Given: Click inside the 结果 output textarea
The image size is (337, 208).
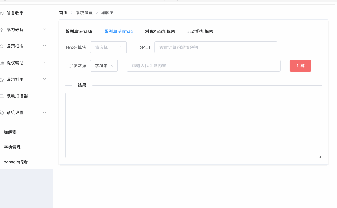Looking at the screenshot, I should 193,125.
